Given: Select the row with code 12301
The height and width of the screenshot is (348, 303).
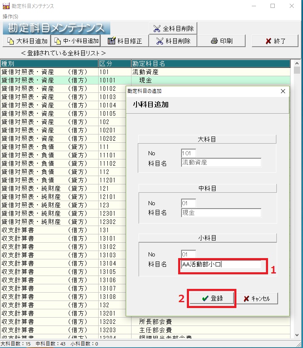Looking at the screenshot, I should click(x=63, y=213).
